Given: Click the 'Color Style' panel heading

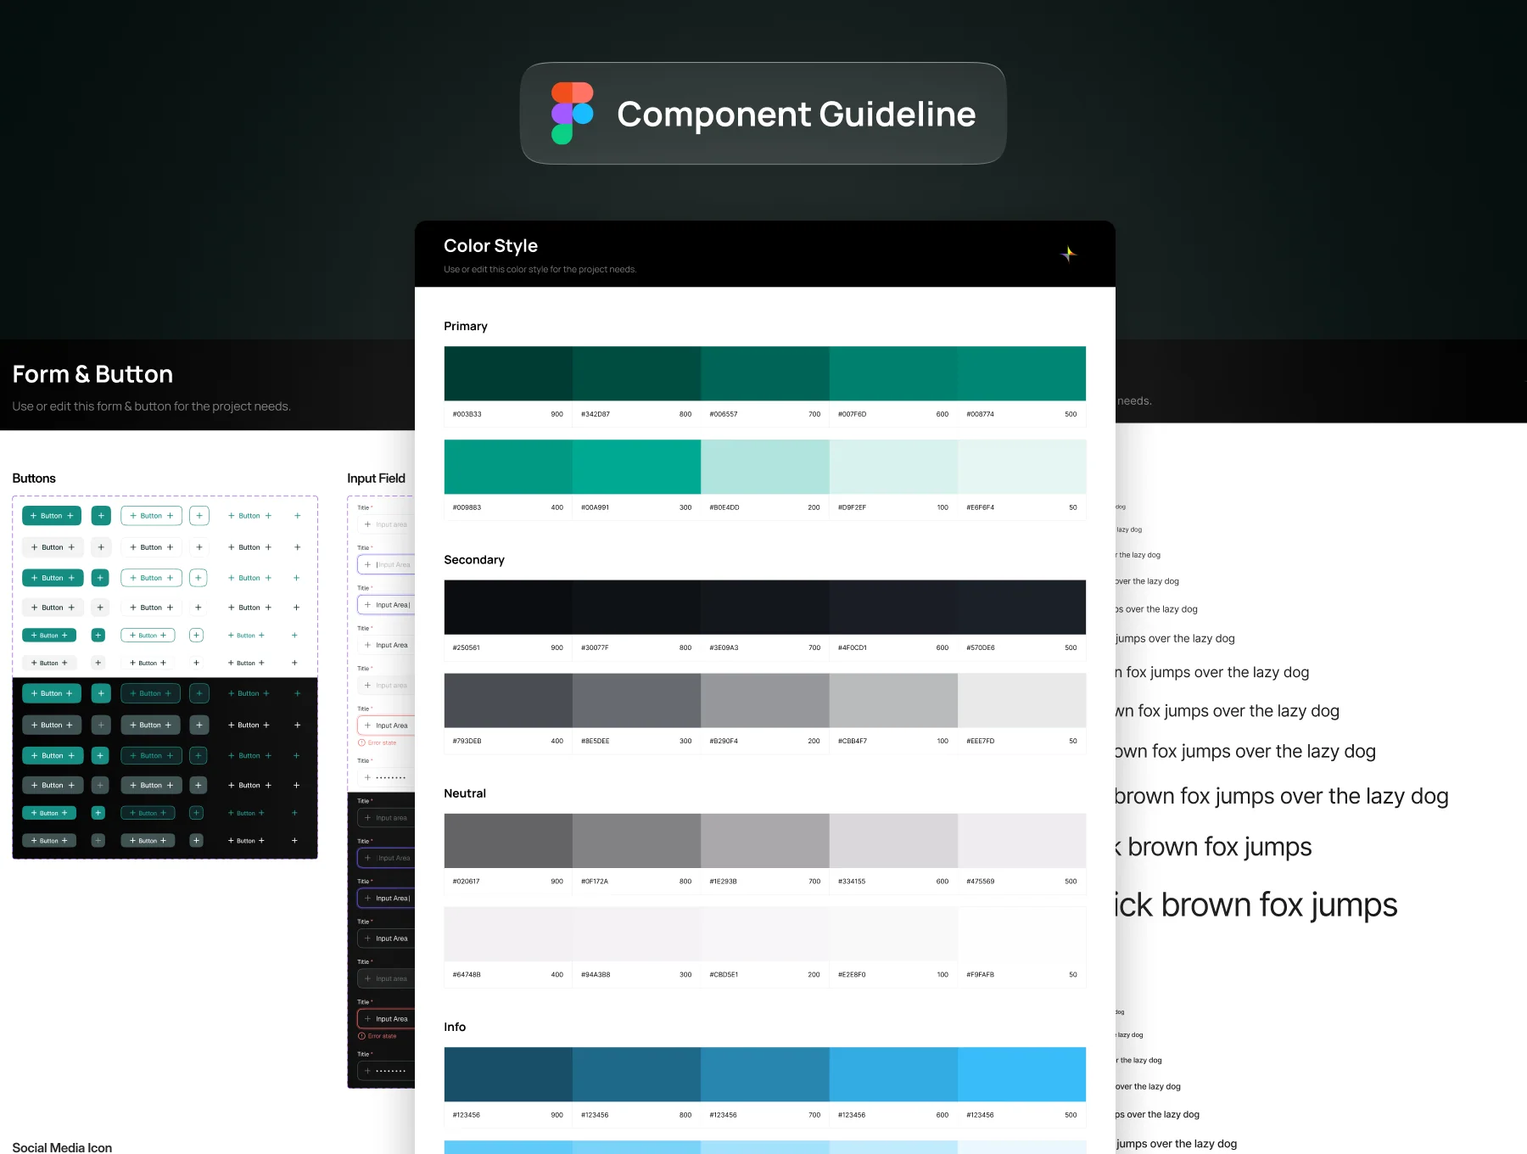Looking at the screenshot, I should 490,246.
